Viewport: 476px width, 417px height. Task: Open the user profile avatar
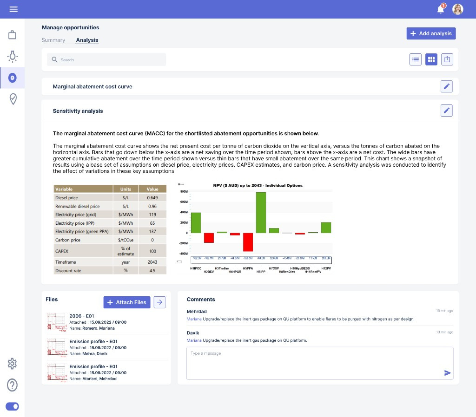457,9
